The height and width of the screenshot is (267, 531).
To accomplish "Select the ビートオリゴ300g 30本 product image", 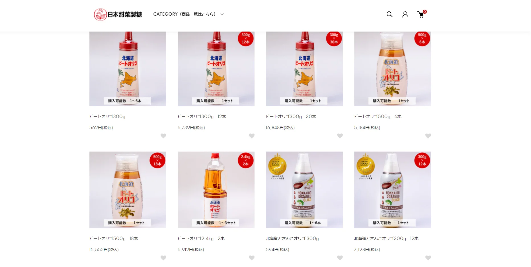I will (x=304, y=69).
